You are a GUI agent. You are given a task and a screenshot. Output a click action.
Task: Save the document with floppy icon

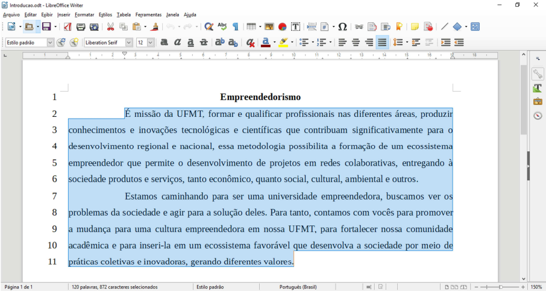pos(46,27)
